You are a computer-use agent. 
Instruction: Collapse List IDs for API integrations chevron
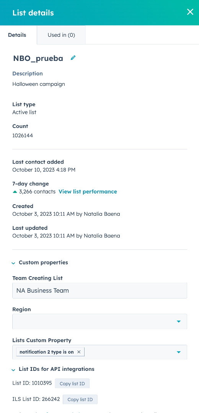(x=13, y=370)
